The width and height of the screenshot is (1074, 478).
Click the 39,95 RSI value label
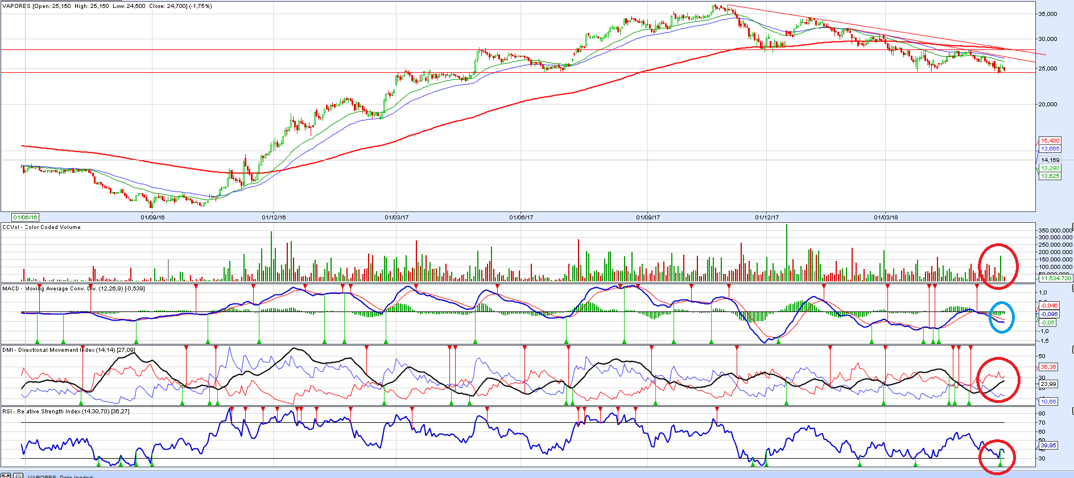1048,446
